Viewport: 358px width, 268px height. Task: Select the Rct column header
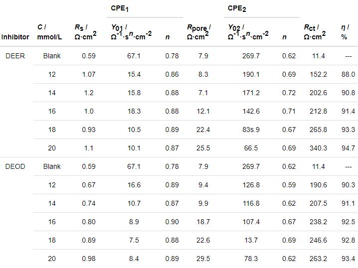point(315,32)
